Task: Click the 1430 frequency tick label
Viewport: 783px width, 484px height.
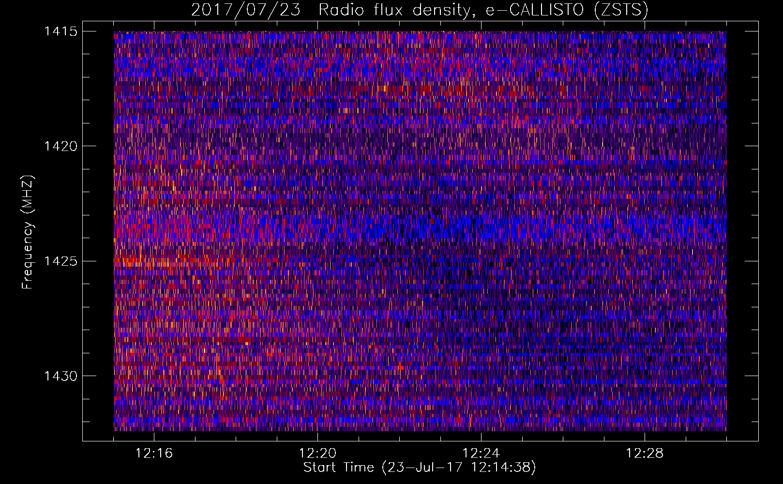Action: pos(60,376)
